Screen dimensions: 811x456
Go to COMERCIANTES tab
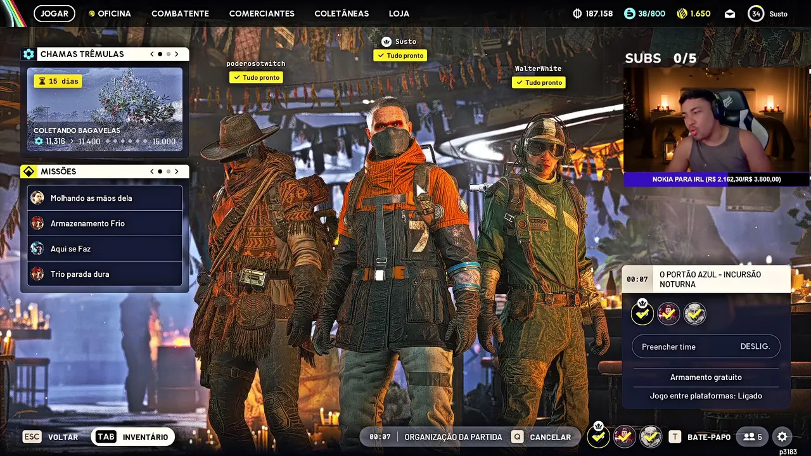pos(262,13)
